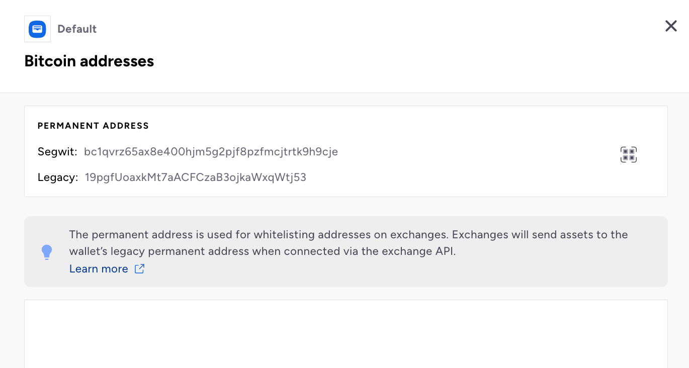689x368 pixels.
Task: Open the Learn more link
Action: pyautogui.click(x=99, y=269)
